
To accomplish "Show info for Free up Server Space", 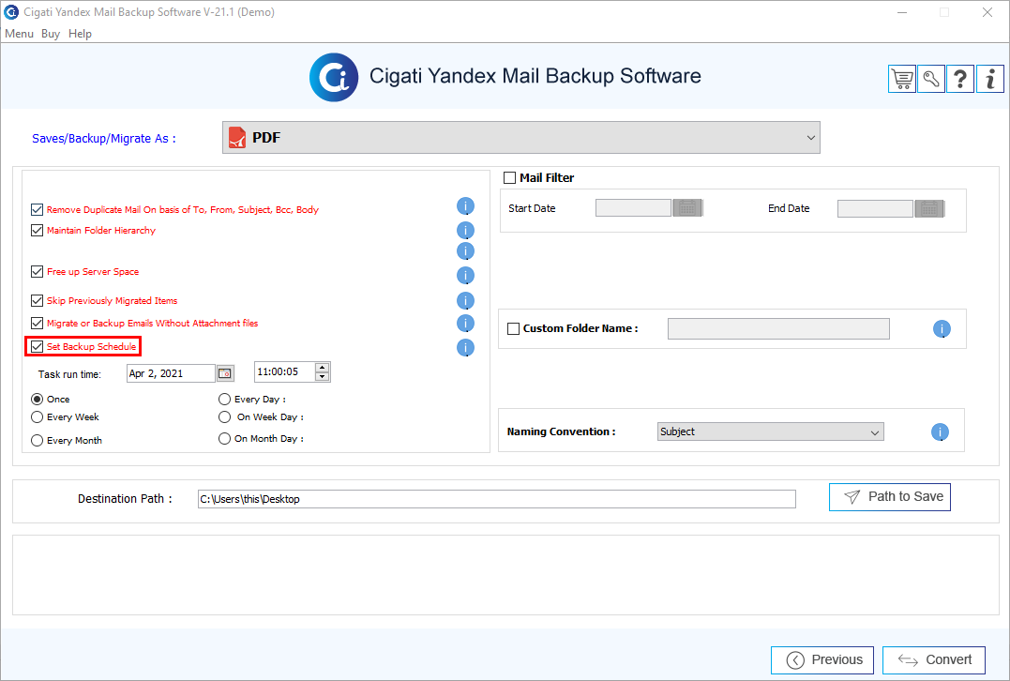I will click(x=465, y=275).
